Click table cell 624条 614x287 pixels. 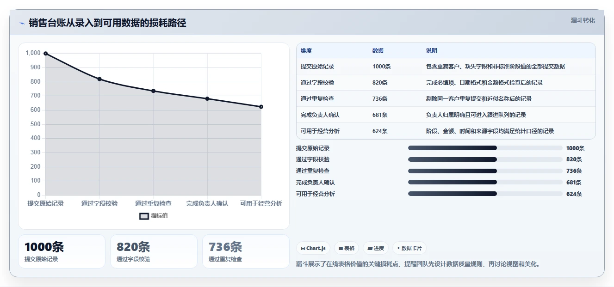coord(380,131)
